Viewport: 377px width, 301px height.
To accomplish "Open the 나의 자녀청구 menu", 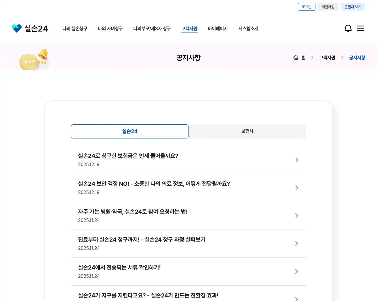I will (x=110, y=29).
